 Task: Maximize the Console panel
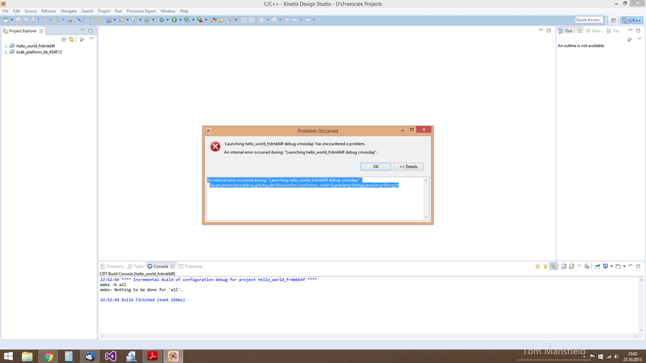click(x=638, y=266)
